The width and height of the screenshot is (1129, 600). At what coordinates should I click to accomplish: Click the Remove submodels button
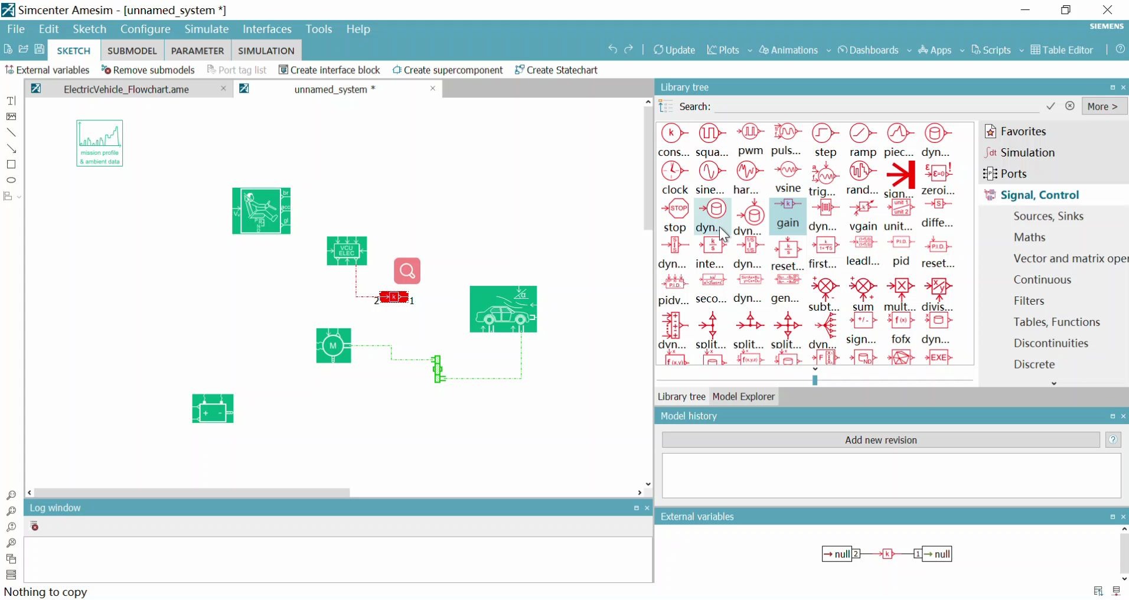[x=148, y=70]
